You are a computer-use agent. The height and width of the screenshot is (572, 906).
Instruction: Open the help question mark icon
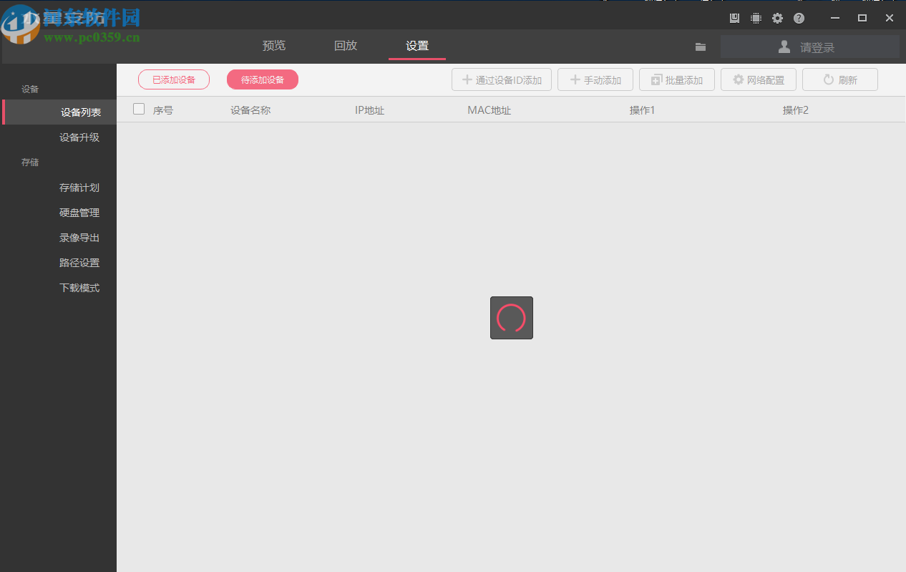tap(799, 18)
